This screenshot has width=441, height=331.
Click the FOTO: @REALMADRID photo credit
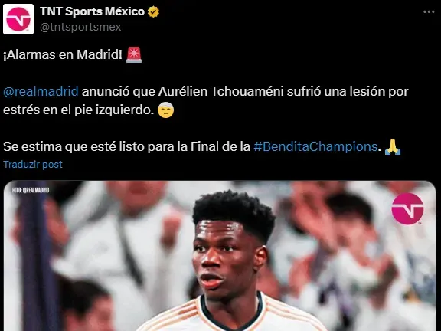point(31,190)
